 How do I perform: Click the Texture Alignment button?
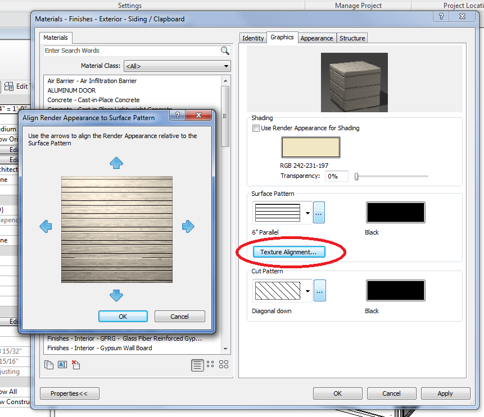pos(289,252)
